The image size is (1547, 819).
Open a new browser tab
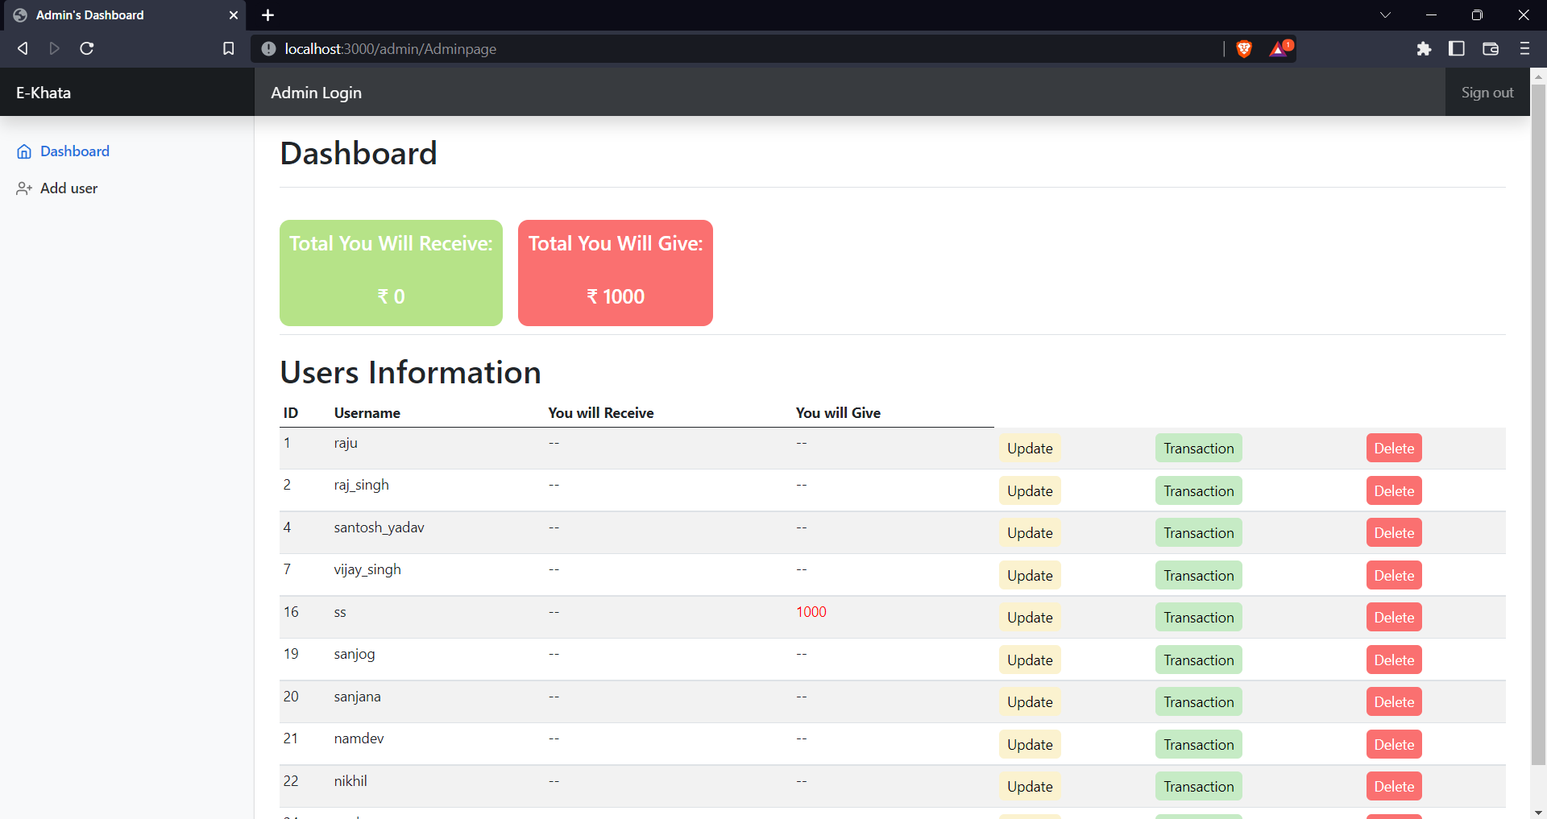click(268, 14)
